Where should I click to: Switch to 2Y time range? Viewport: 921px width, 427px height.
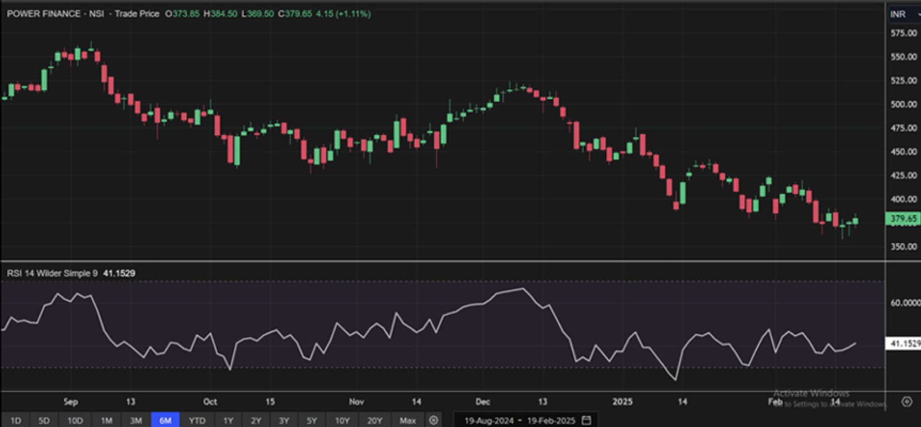click(x=256, y=420)
